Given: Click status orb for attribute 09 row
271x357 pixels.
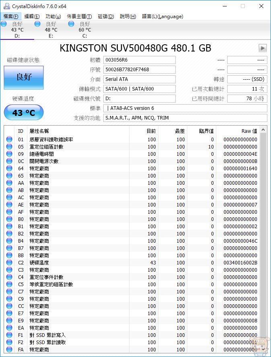Looking at the screenshot, I should pyautogui.click(x=9, y=154).
